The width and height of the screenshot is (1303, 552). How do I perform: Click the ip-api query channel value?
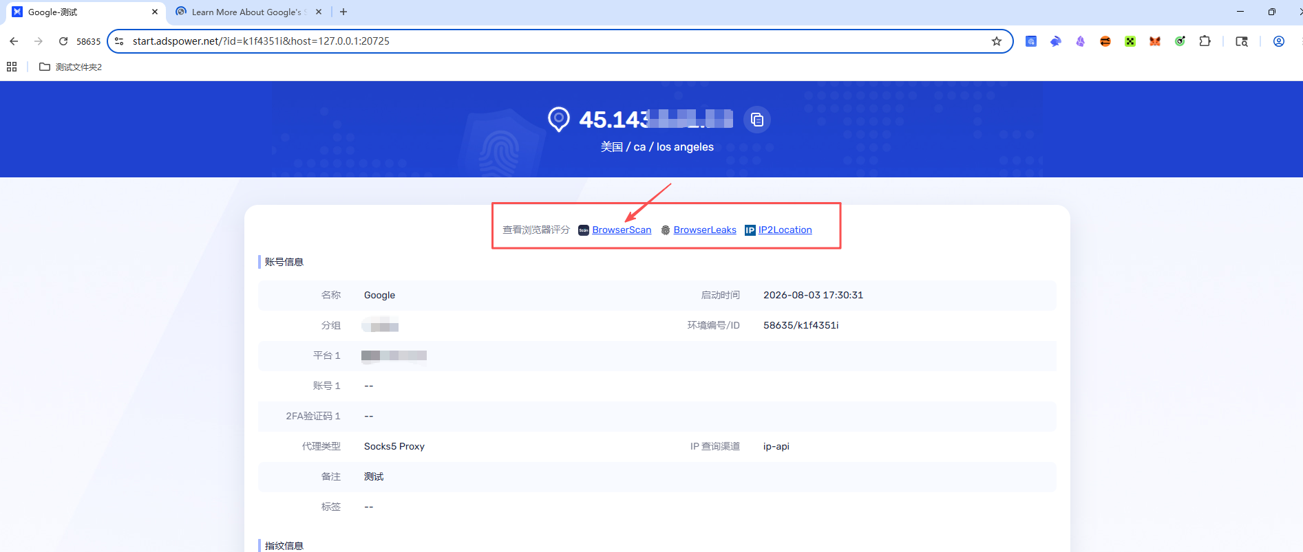776,446
